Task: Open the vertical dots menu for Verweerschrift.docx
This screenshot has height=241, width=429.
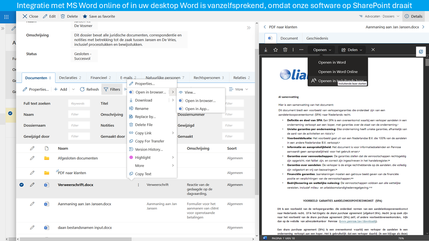Action: [x=138, y=185]
